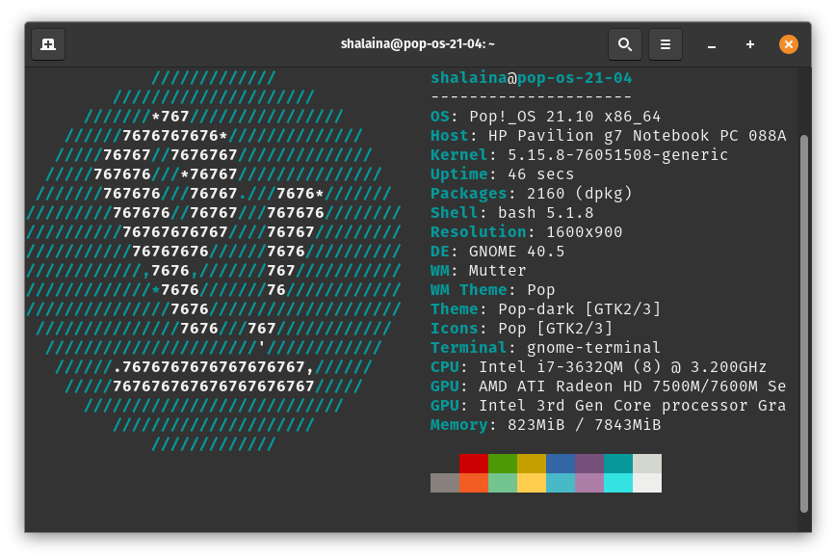Click the CPU value "Intel i7-3632QM (8) @ 3.200GHz"
The width and height of the screenshot is (836, 560).
(623, 367)
